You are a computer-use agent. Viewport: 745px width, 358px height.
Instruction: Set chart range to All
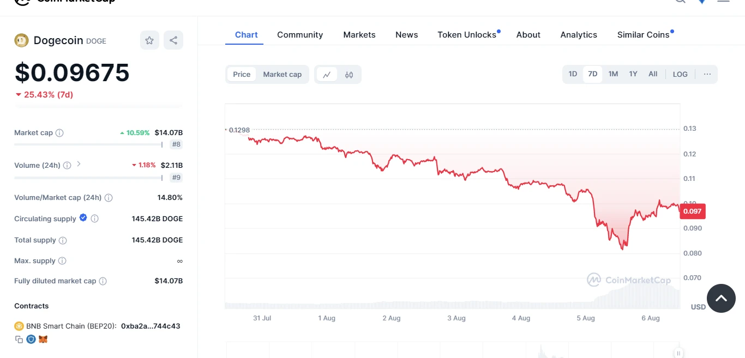point(653,74)
